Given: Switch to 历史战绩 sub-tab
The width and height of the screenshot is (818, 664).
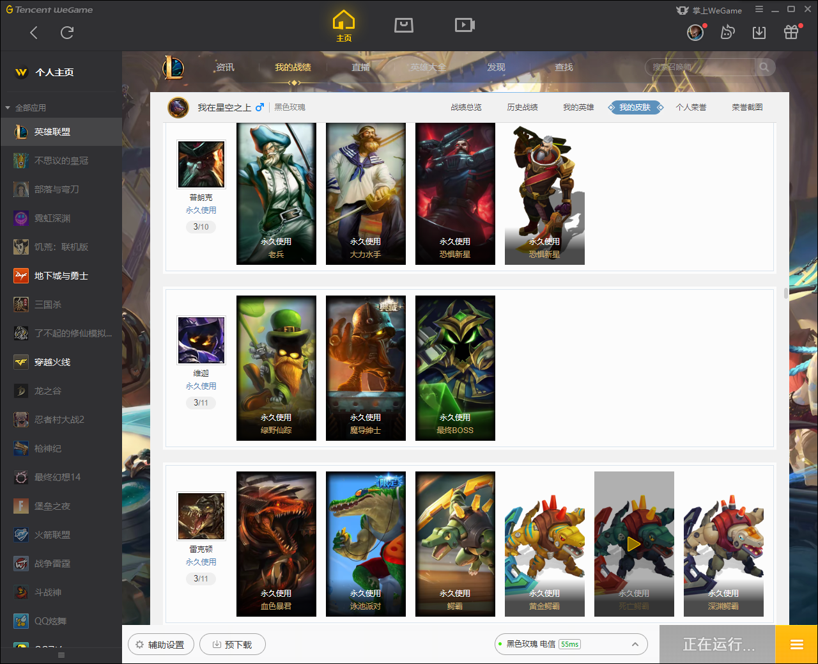Looking at the screenshot, I should pos(522,107).
